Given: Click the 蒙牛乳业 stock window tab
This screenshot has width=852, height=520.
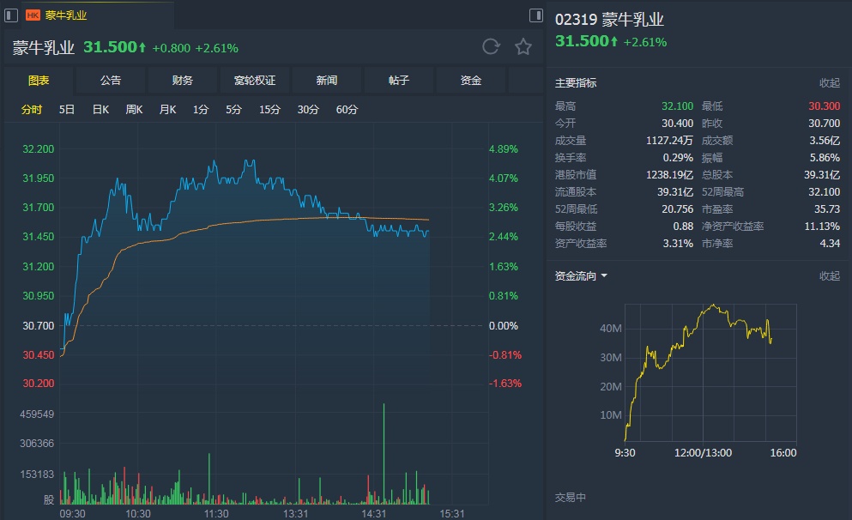Looking at the screenshot, I should [x=66, y=15].
